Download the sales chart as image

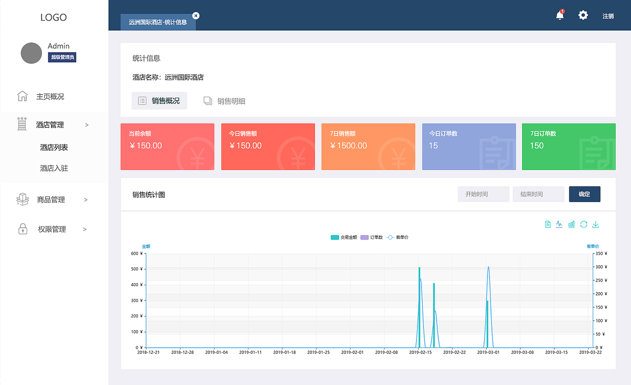point(596,224)
